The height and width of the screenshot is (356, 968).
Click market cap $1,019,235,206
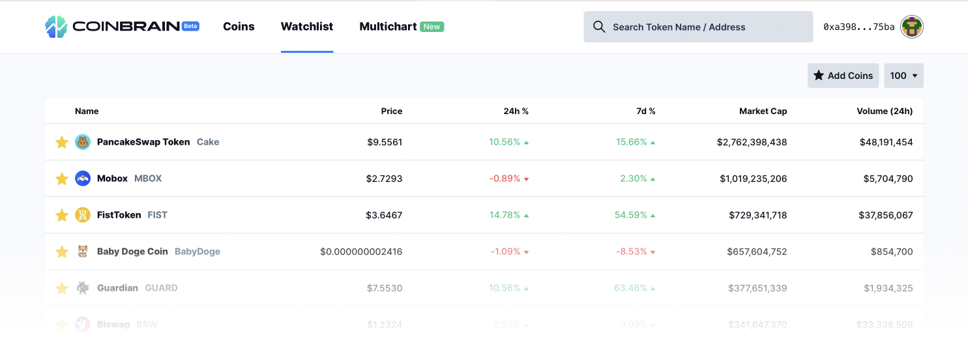tap(754, 179)
